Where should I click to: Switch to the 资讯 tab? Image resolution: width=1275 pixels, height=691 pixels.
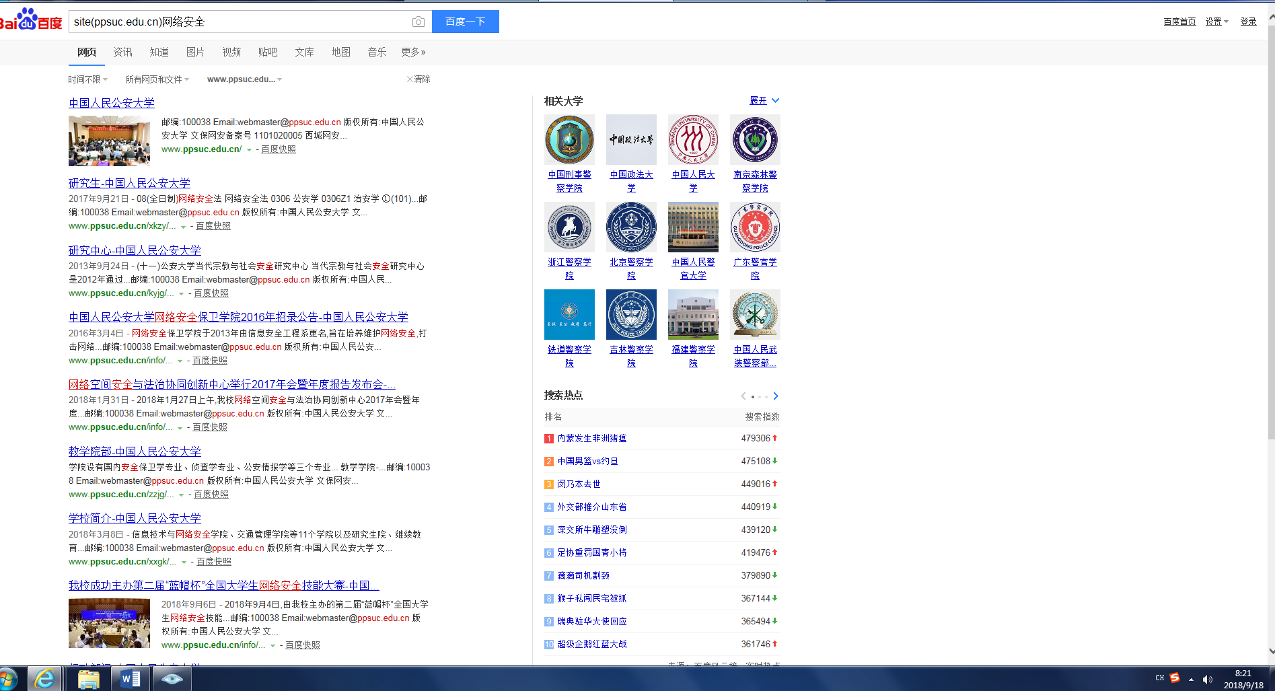[122, 52]
